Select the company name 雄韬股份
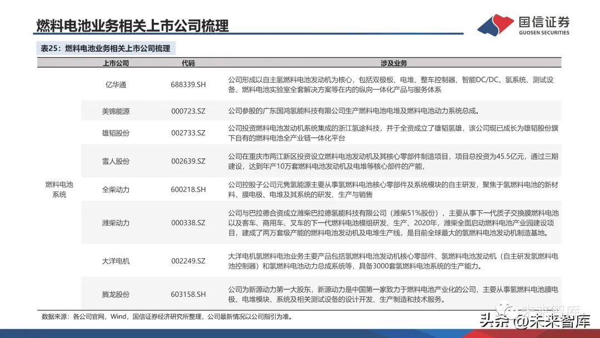 pos(116,133)
